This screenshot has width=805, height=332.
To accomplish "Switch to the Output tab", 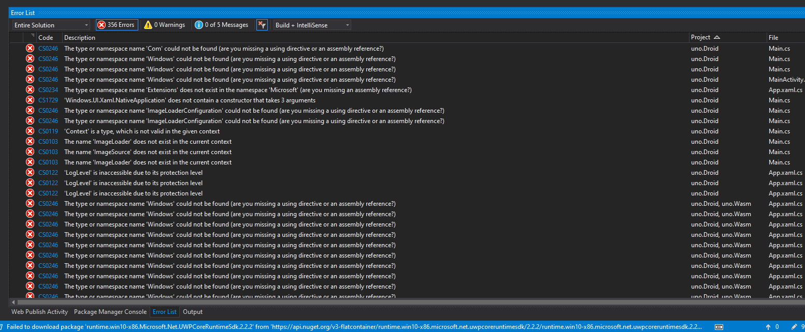I will [x=192, y=311].
